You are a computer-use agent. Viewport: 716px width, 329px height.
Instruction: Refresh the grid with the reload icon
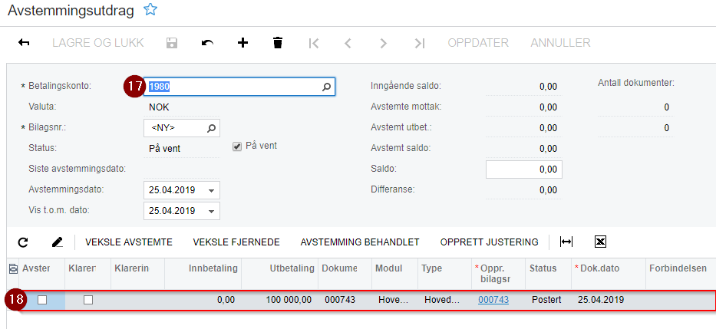pyautogui.click(x=23, y=242)
